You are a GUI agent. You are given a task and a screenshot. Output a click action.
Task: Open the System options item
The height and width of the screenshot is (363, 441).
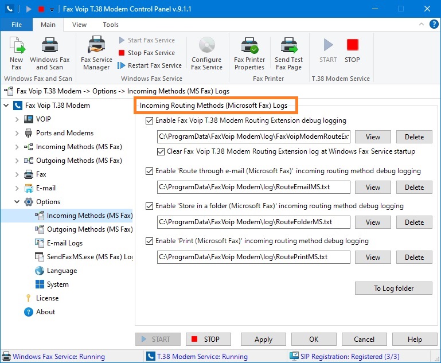click(x=58, y=284)
